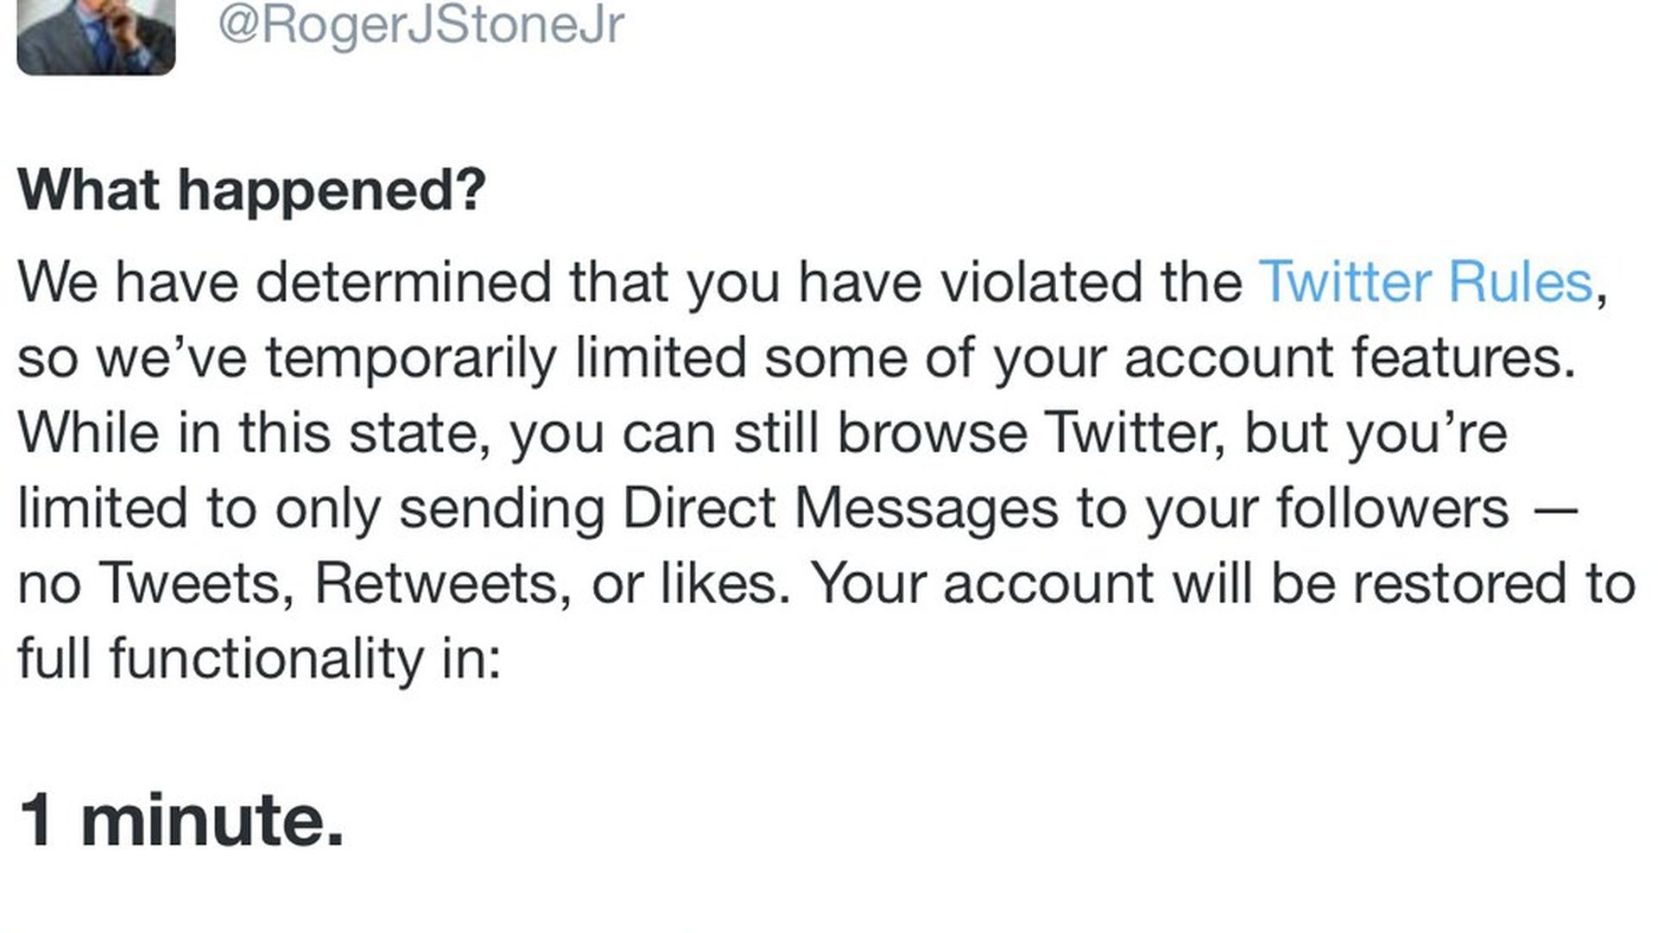This screenshot has width=1658, height=933.
Task: Click the "What happened?" heading
Action: (x=251, y=189)
